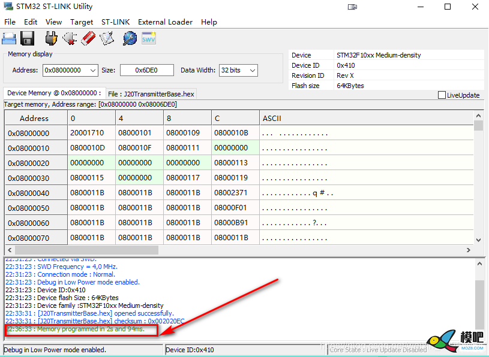Screen dimensions: 489x357
Task: Select address row 0x08000030
Action: click(36, 178)
